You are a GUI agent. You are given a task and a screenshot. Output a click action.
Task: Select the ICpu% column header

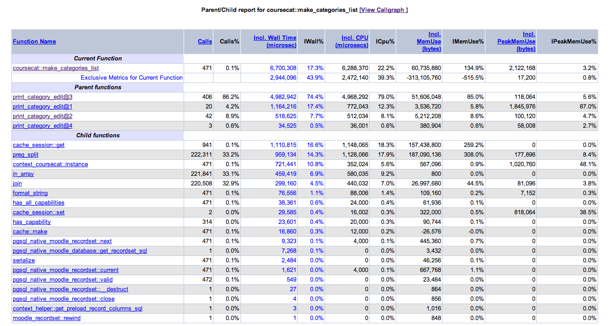pos(385,41)
